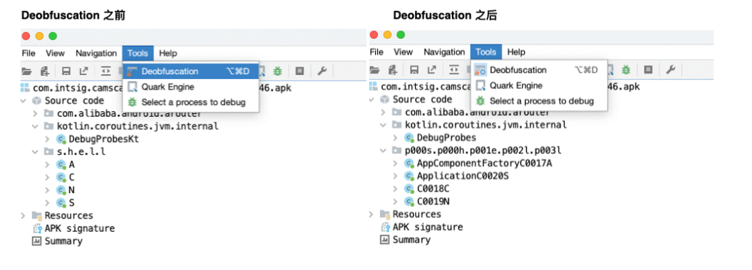Click green debug bug toolbar icon, '之前' window

pyautogui.click(x=278, y=71)
